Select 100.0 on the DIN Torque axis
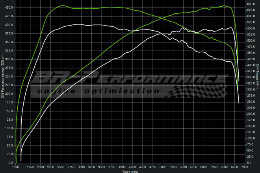Screen dimensions: 260x173 (251, 138)
